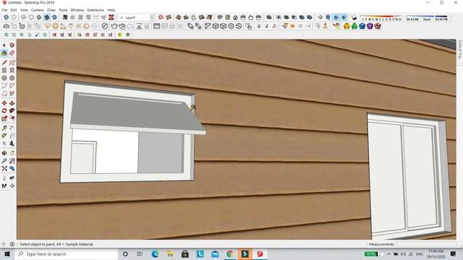
Task: Activate the Orbit camera tool
Action: tap(4, 153)
